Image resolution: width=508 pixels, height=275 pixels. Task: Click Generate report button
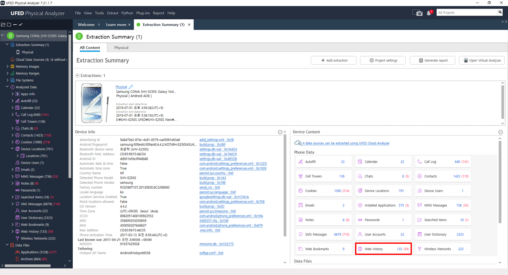[432, 60]
